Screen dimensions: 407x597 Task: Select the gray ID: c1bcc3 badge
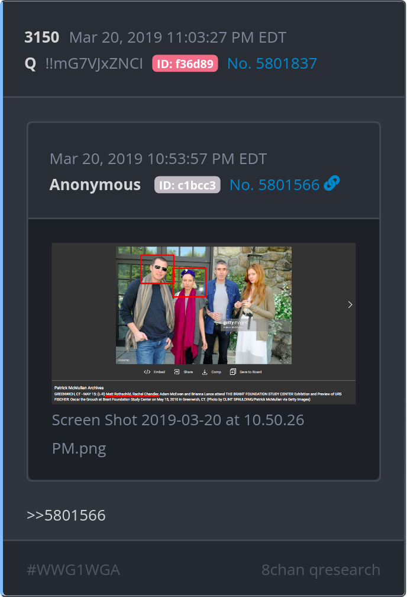tap(187, 185)
